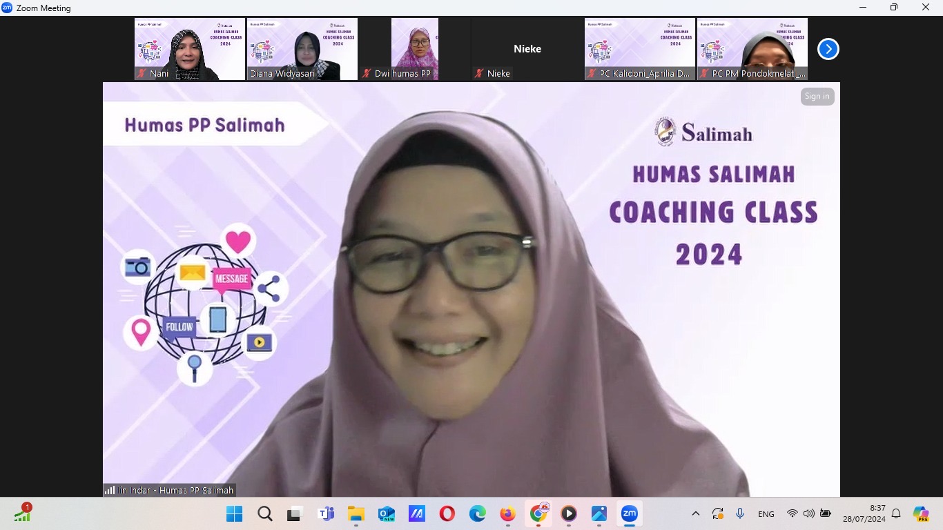This screenshot has width=943, height=530.
Task: Open Microsoft Edge from the taskbar
Action: click(x=478, y=514)
